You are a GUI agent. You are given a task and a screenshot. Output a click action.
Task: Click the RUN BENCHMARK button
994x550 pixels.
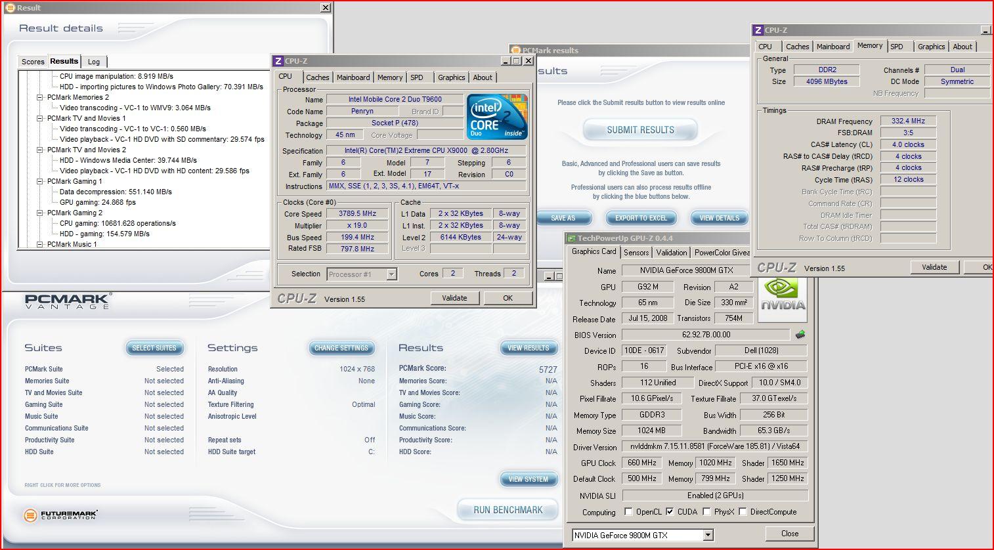click(508, 510)
